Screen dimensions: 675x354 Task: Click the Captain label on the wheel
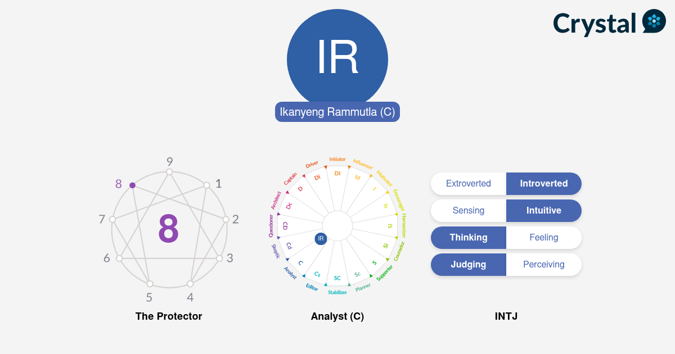291,179
